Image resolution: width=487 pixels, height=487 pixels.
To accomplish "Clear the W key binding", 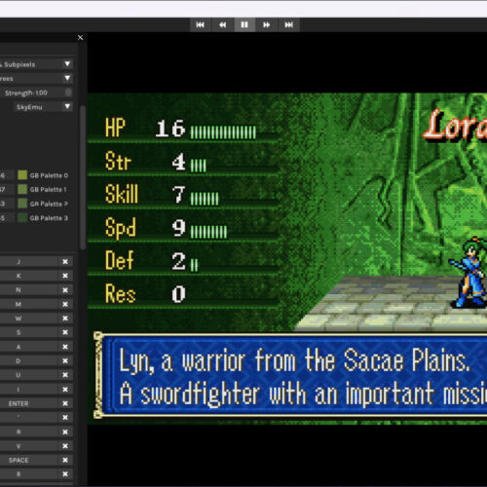I will [x=65, y=318].
